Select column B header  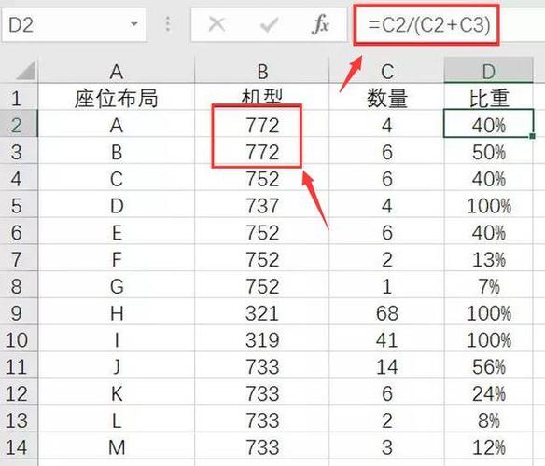pos(262,72)
